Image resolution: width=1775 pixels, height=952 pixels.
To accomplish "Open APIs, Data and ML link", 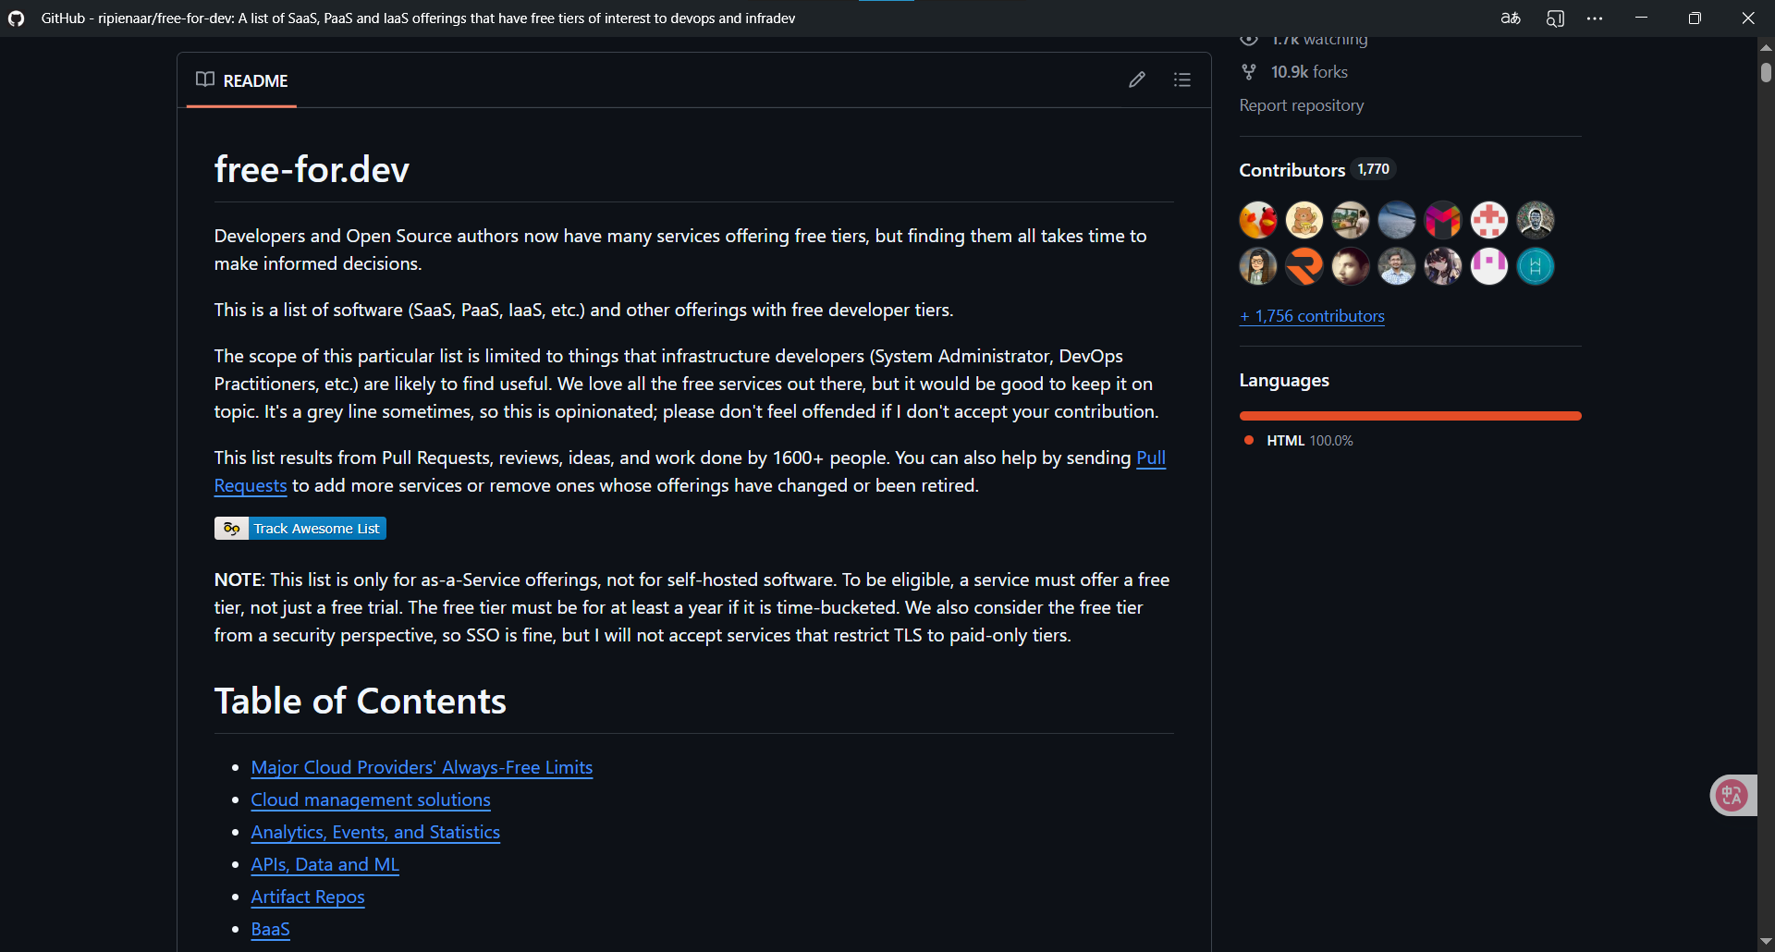I will tap(325, 864).
